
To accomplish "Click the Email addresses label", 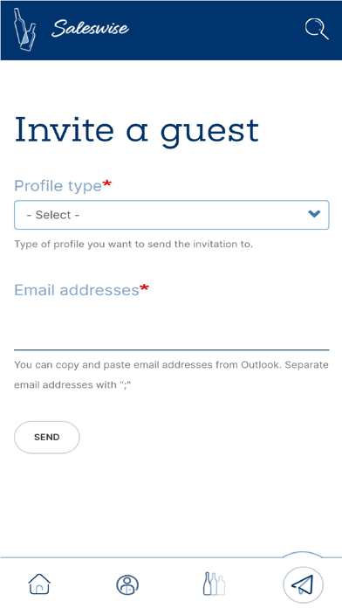I will [x=77, y=290].
